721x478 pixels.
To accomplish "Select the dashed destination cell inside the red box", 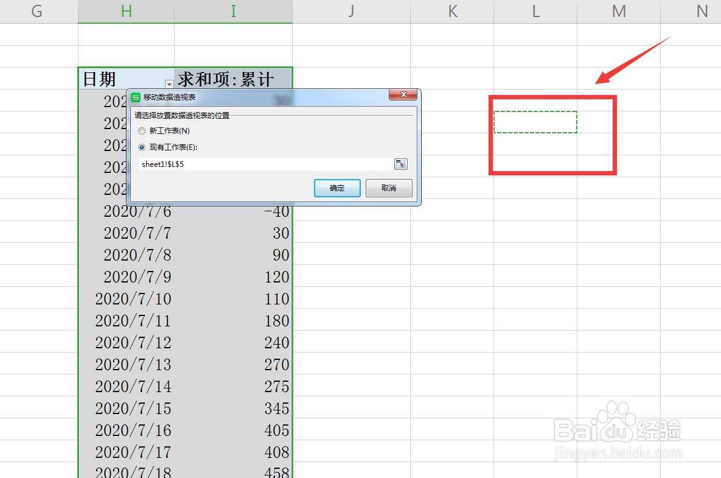I will [535, 122].
